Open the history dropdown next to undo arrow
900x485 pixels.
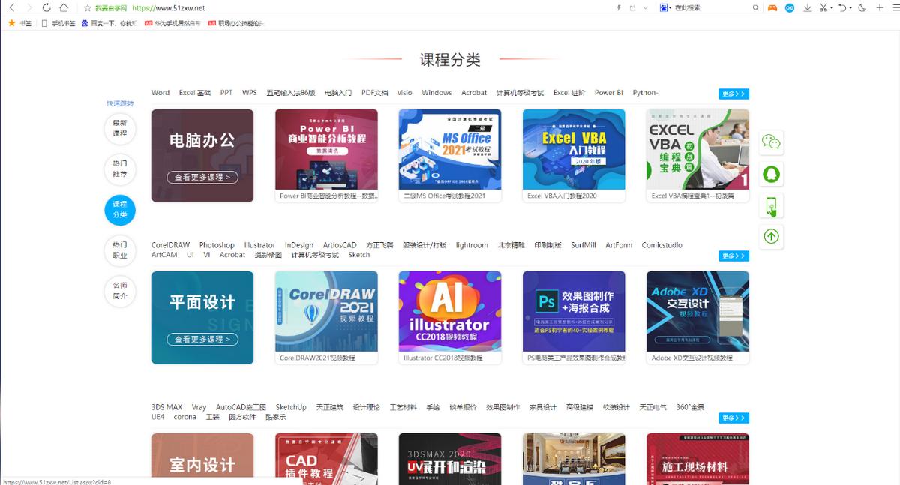tap(851, 7)
